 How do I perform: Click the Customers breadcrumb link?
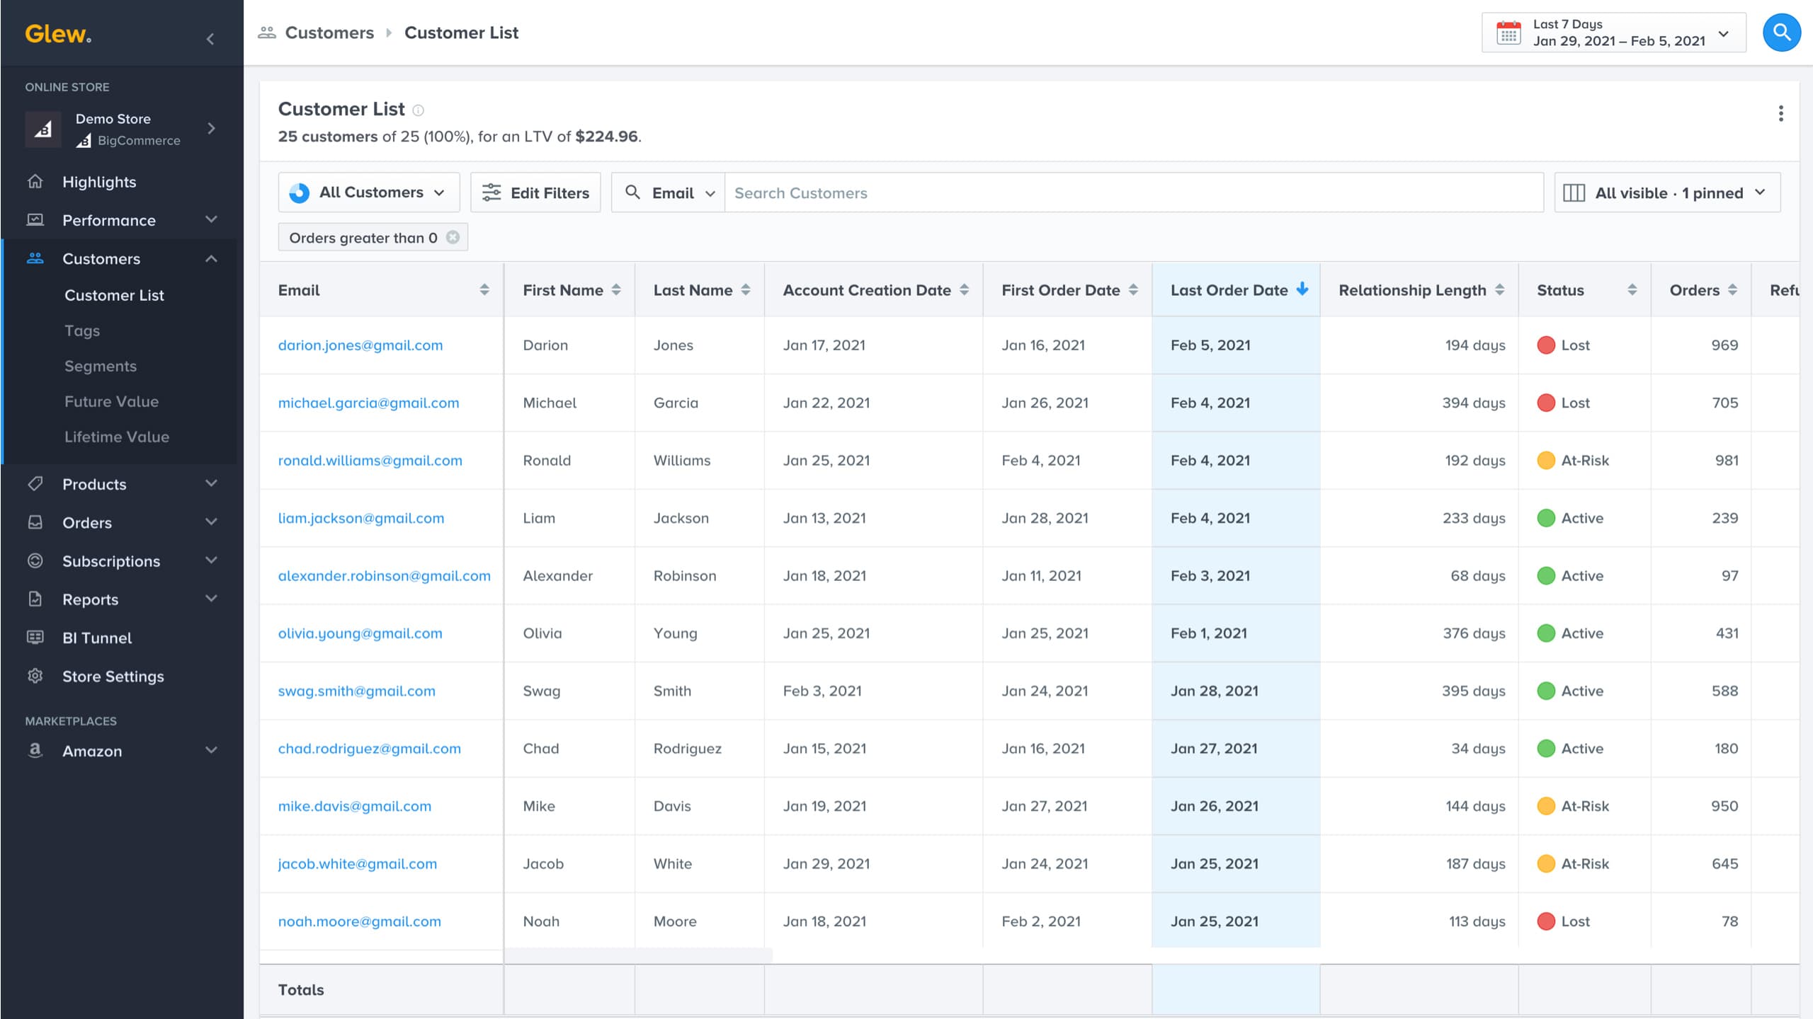click(x=329, y=33)
